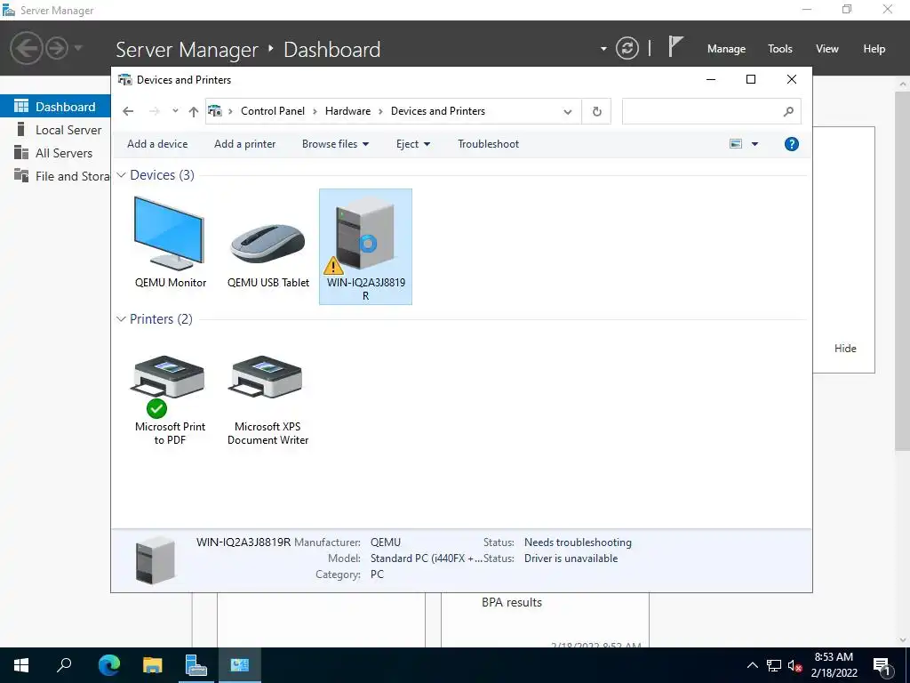Select the Microsoft XPS Document Writer printer
Screen dimensions: 910x683
[x=267, y=401]
